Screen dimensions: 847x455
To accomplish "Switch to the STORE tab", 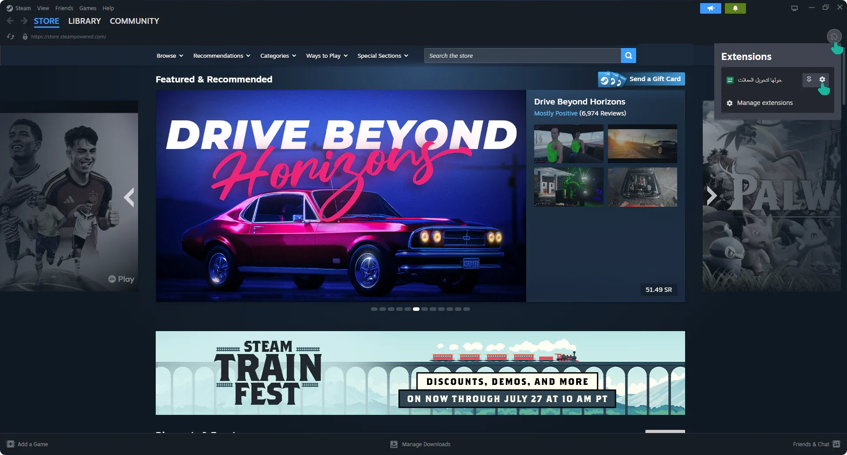I will pos(46,21).
